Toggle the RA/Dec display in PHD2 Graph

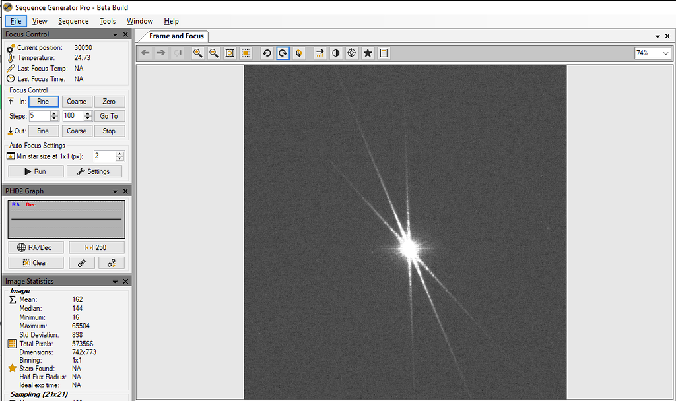(x=36, y=247)
